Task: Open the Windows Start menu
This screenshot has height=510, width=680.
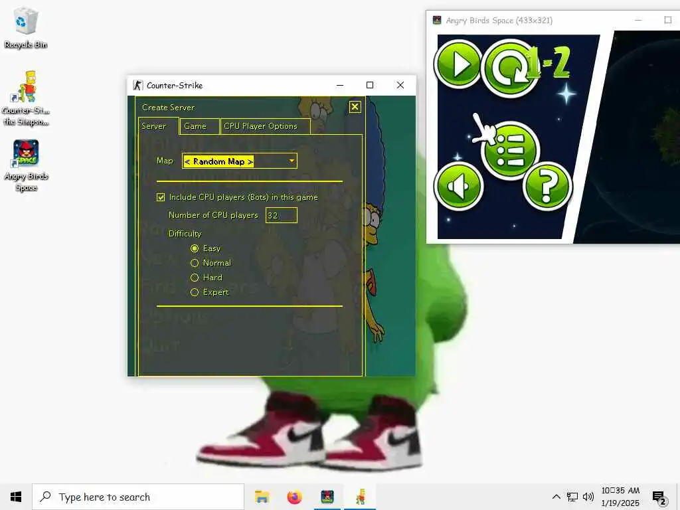Action: pos(16,497)
